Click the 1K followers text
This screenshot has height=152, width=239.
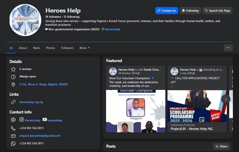53,17
